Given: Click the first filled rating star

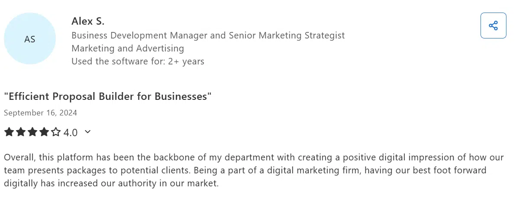Looking at the screenshot, I should pyautogui.click(x=9, y=132).
